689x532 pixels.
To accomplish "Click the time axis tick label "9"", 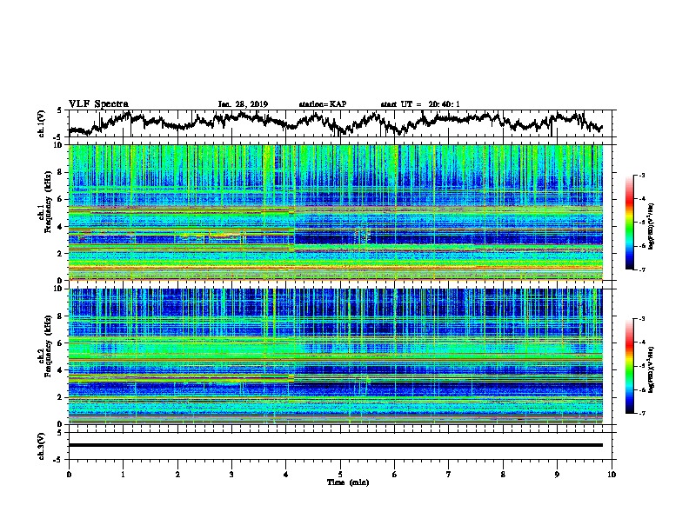I will [557, 475].
